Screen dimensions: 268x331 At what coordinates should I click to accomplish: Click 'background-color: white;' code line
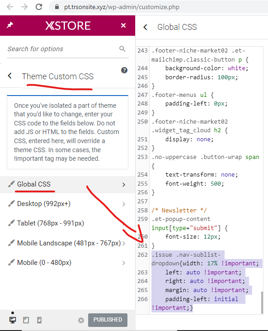point(207,68)
